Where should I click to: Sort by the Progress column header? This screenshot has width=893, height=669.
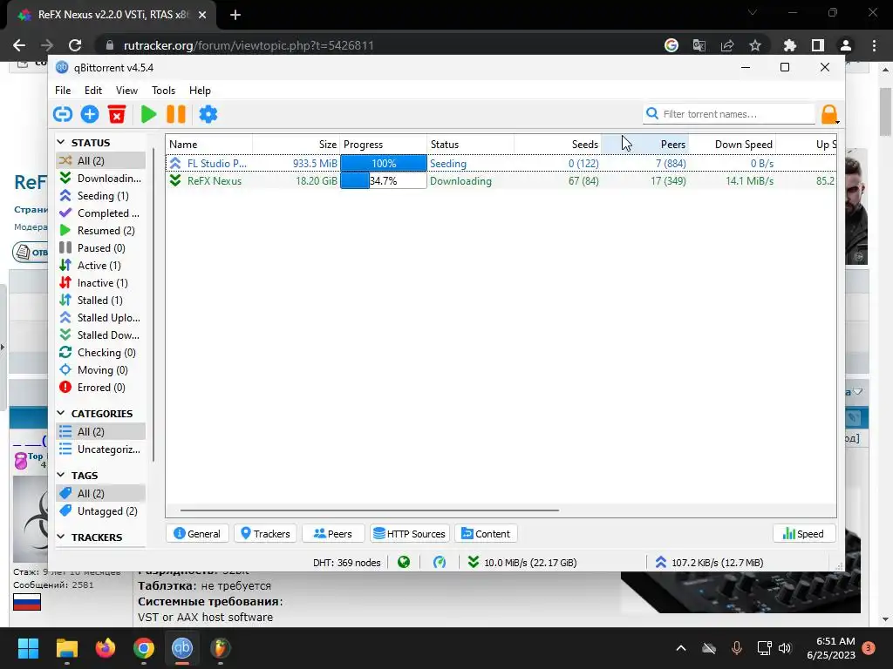click(x=384, y=145)
